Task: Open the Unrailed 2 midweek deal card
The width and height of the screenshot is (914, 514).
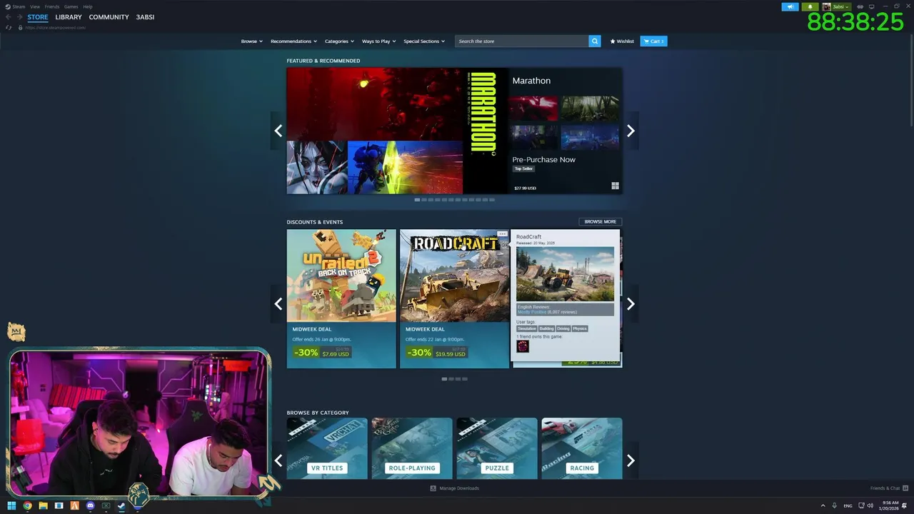Action: click(341, 298)
